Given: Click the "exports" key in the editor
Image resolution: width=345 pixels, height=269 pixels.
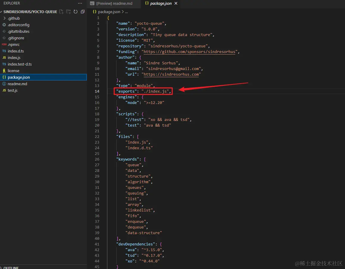Looking at the screenshot, I should 126,91.
